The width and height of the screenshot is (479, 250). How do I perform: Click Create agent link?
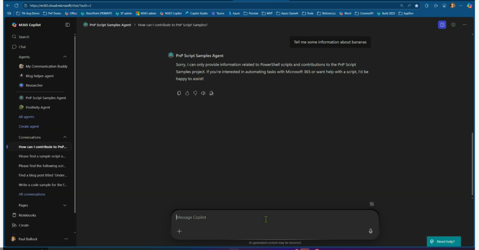[29, 126]
